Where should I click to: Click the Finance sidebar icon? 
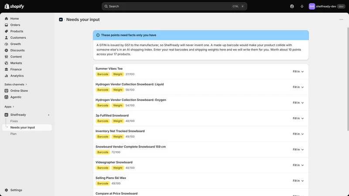pyautogui.click(x=6, y=69)
